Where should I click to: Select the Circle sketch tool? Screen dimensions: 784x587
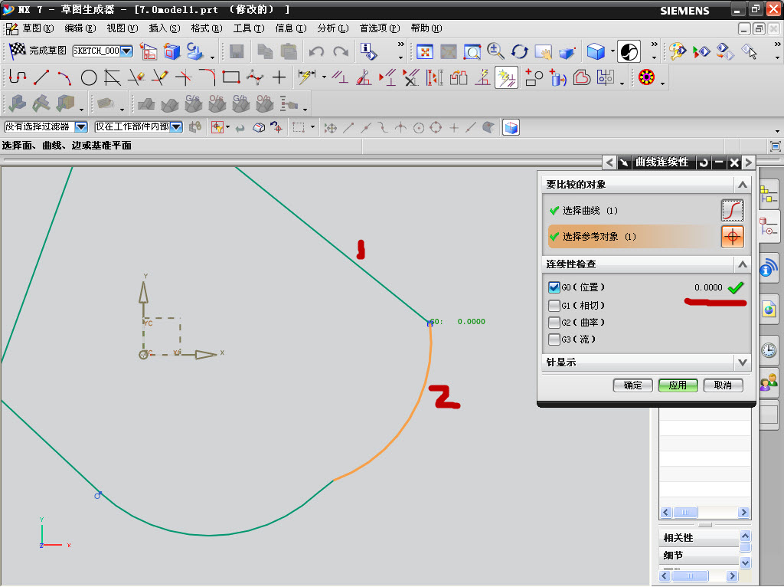click(89, 77)
